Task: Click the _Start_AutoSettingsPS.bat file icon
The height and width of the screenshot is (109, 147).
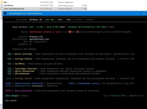Action: pos(2,9)
